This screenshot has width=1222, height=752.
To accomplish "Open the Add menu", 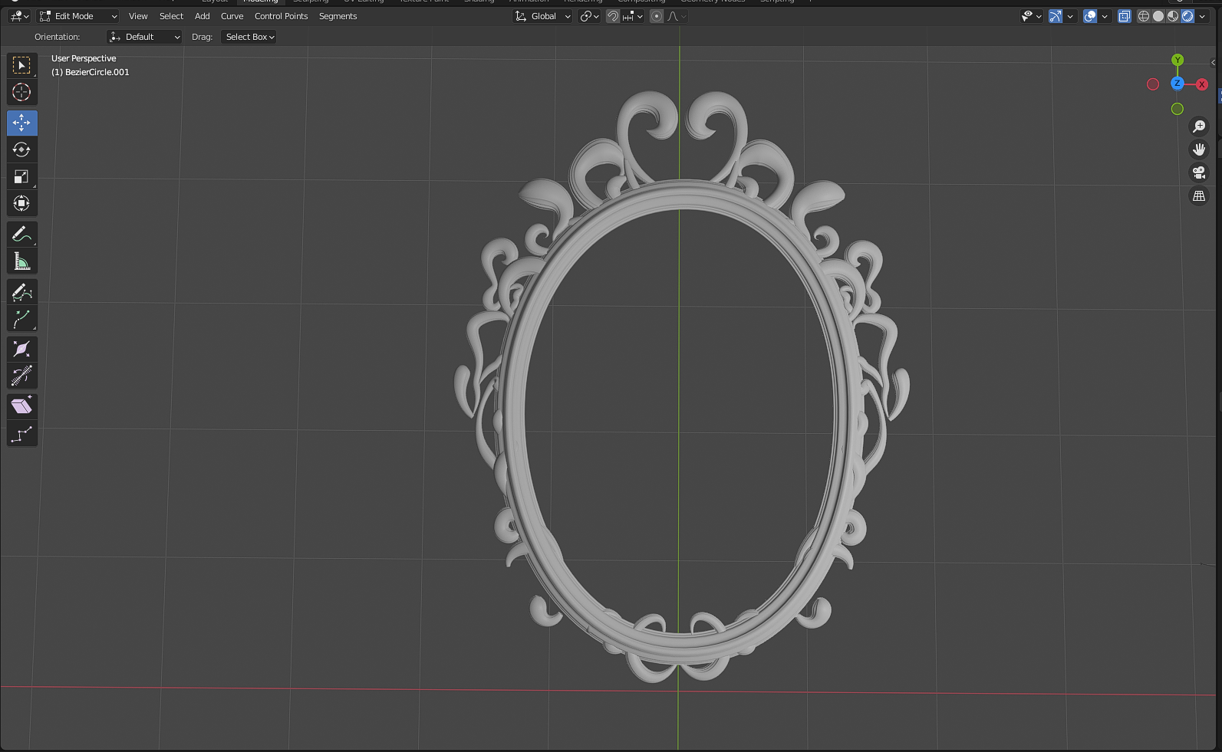I will pos(203,16).
